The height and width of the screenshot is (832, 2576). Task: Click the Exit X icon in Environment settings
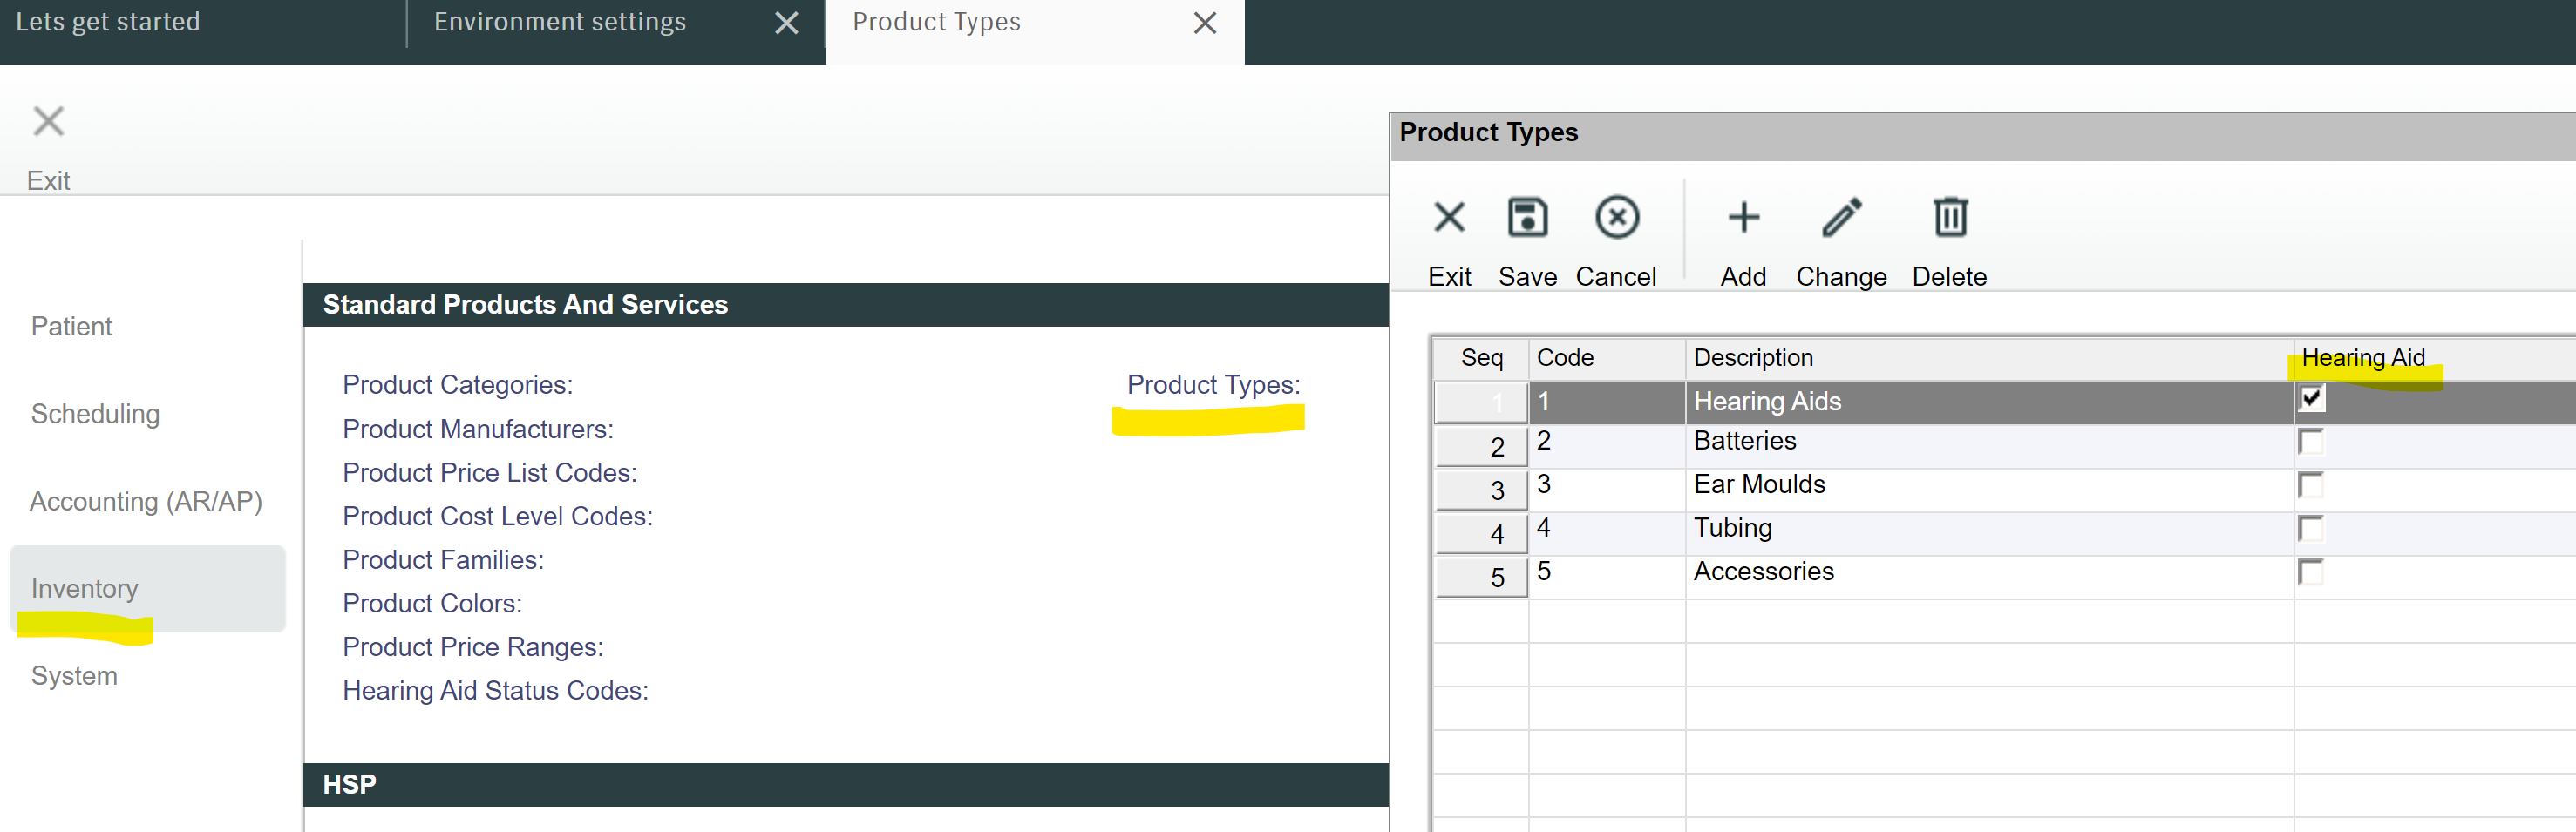click(48, 122)
